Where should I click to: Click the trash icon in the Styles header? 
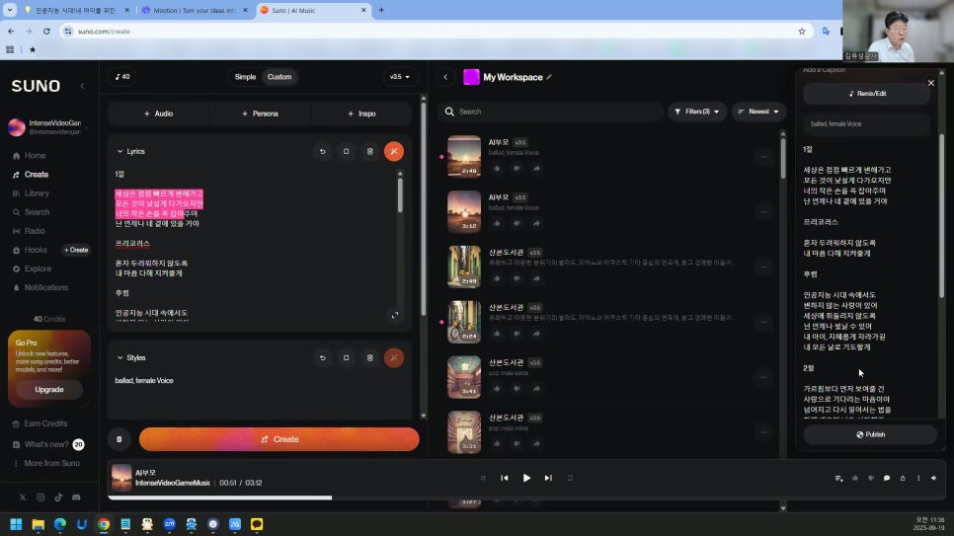tap(370, 357)
